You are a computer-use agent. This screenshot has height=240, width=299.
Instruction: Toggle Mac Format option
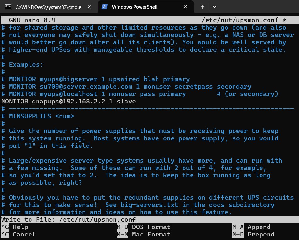click(151, 235)
